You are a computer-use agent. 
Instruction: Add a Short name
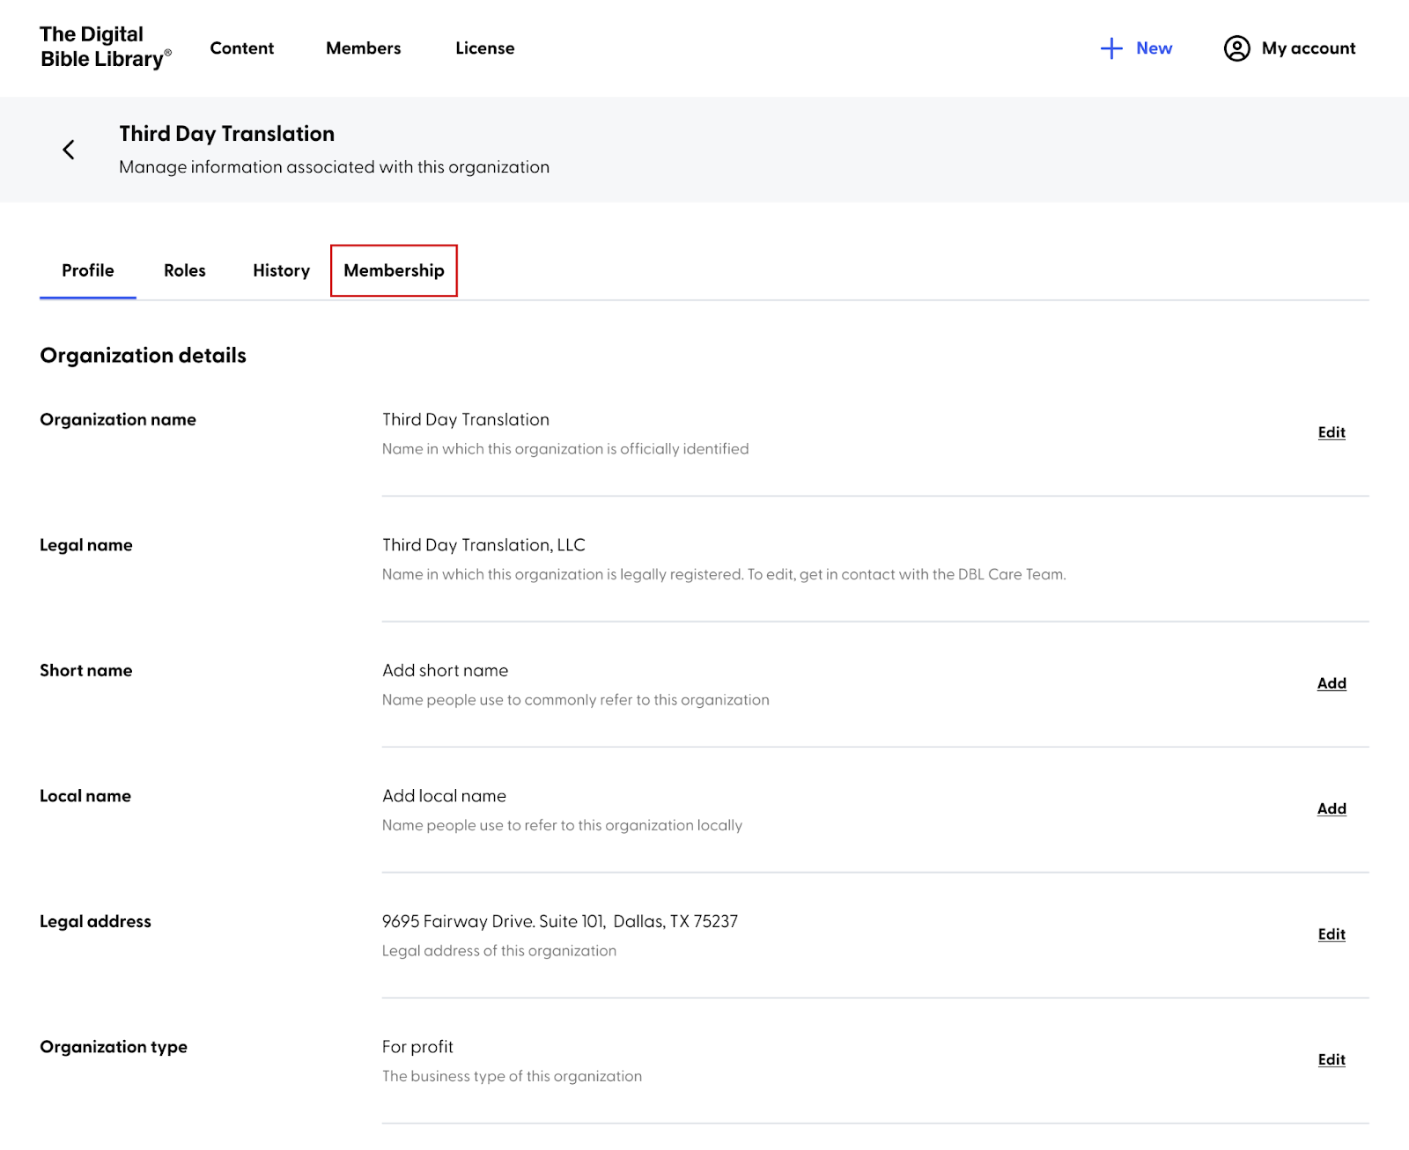[1332, 683]
